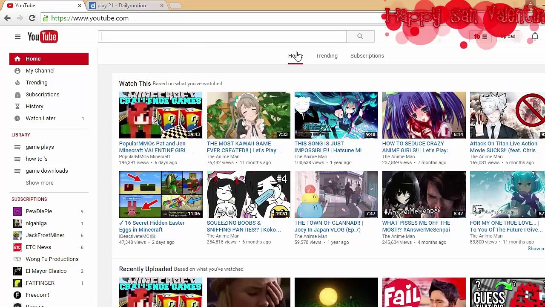Open Watch Later in the sidebar
This screenshot has height=307, width=545.
(40, 118)
